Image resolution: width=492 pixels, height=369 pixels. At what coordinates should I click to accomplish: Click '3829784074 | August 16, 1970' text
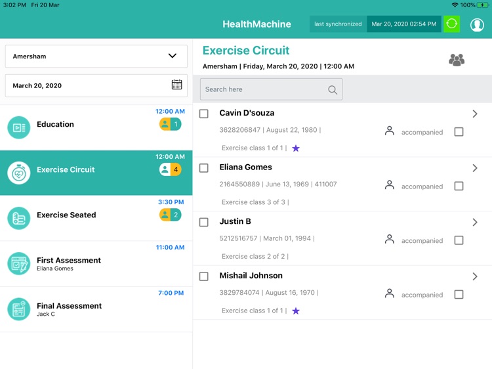tap(267, 293)
